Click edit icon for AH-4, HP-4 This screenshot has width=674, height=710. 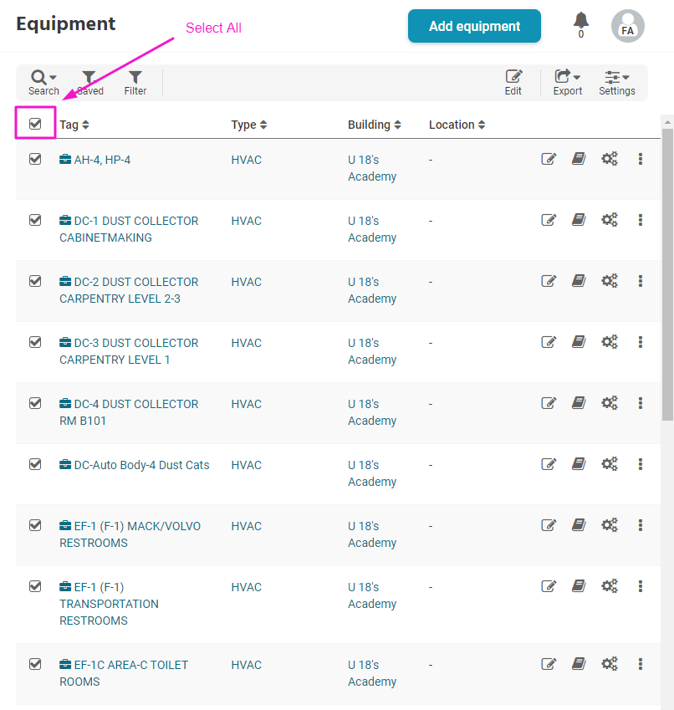click(x=549, y=159)
